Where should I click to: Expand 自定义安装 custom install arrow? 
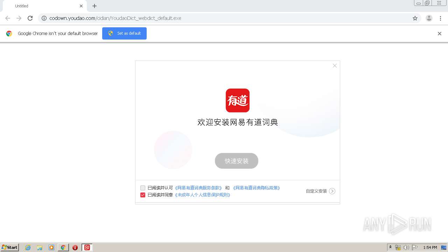[x=332, y=191]
